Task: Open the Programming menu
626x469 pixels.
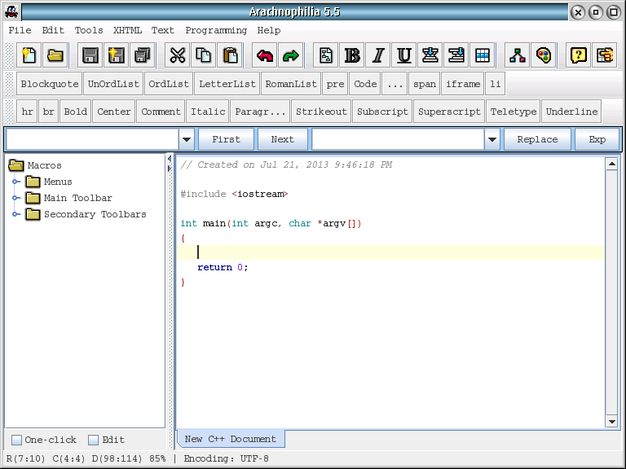Action: point(216,30)
